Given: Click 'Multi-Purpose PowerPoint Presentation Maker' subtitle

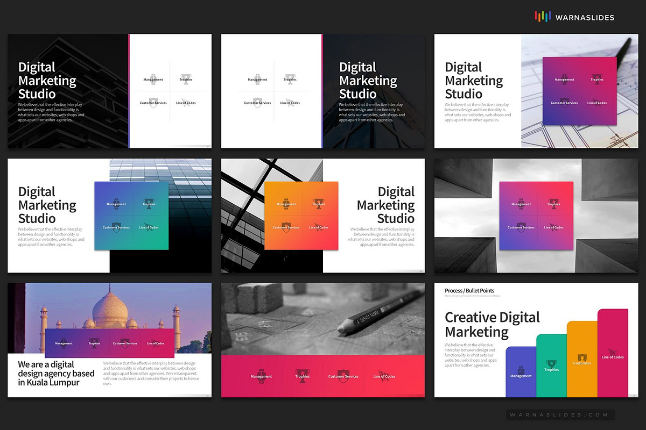Looking at the screenshot, I should 472,297.
